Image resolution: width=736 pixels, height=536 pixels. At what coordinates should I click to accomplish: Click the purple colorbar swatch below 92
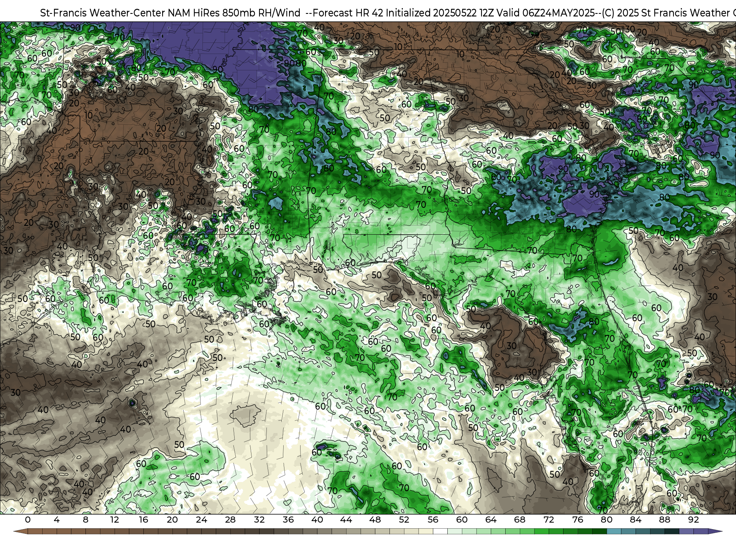point(701,532)
